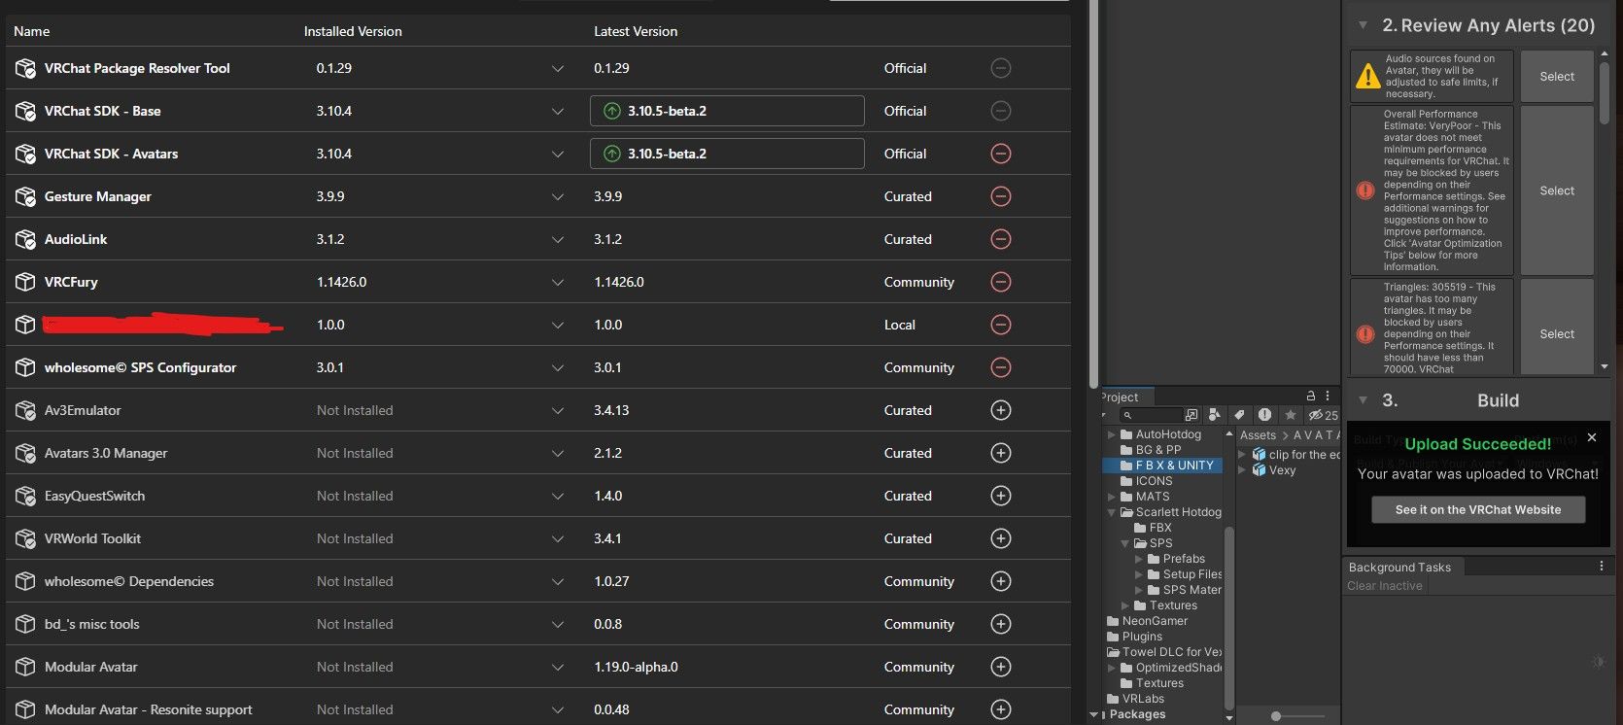Click the VRChat SDK - Base package icon
Viewport: 1623px width, 725px height.
point(25,111)
